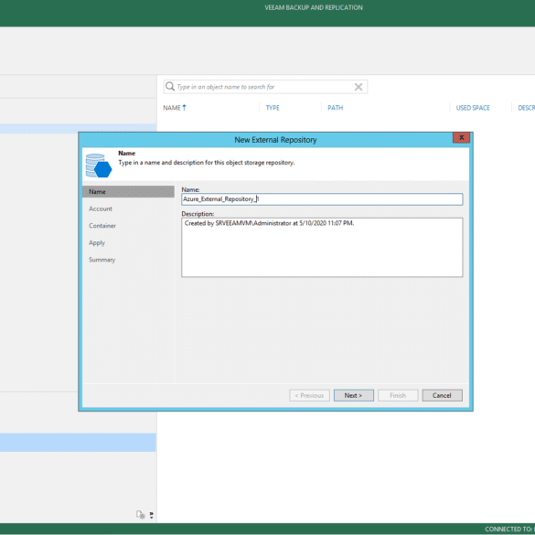Sort by the USED SPACE column header
This screenshot has width=535, height=535.
(473, 108)
